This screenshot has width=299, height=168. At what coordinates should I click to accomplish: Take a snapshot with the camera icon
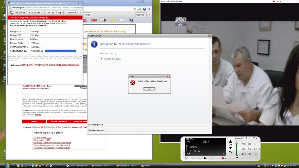(x=243, y=149)
